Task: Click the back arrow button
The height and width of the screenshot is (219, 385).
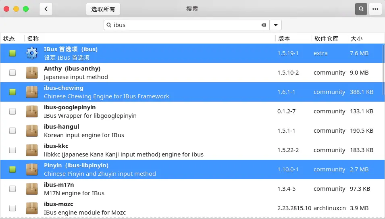Action: [x=46, y=9]
